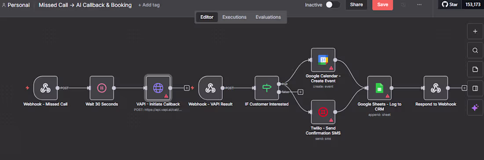The height and width of the screenshot is (160, 484).
Task: Click the "append: sheet" subtitle
Action: click(379, 115)
